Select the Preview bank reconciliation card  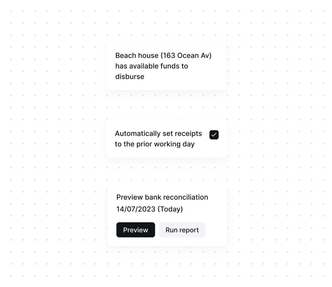click(x=167, y=214)
